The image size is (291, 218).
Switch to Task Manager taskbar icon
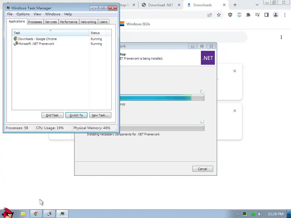point(62,214)
